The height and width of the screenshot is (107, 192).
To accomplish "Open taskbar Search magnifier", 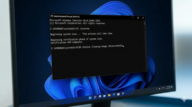I will pyautogui.click(x=95, y=97).
